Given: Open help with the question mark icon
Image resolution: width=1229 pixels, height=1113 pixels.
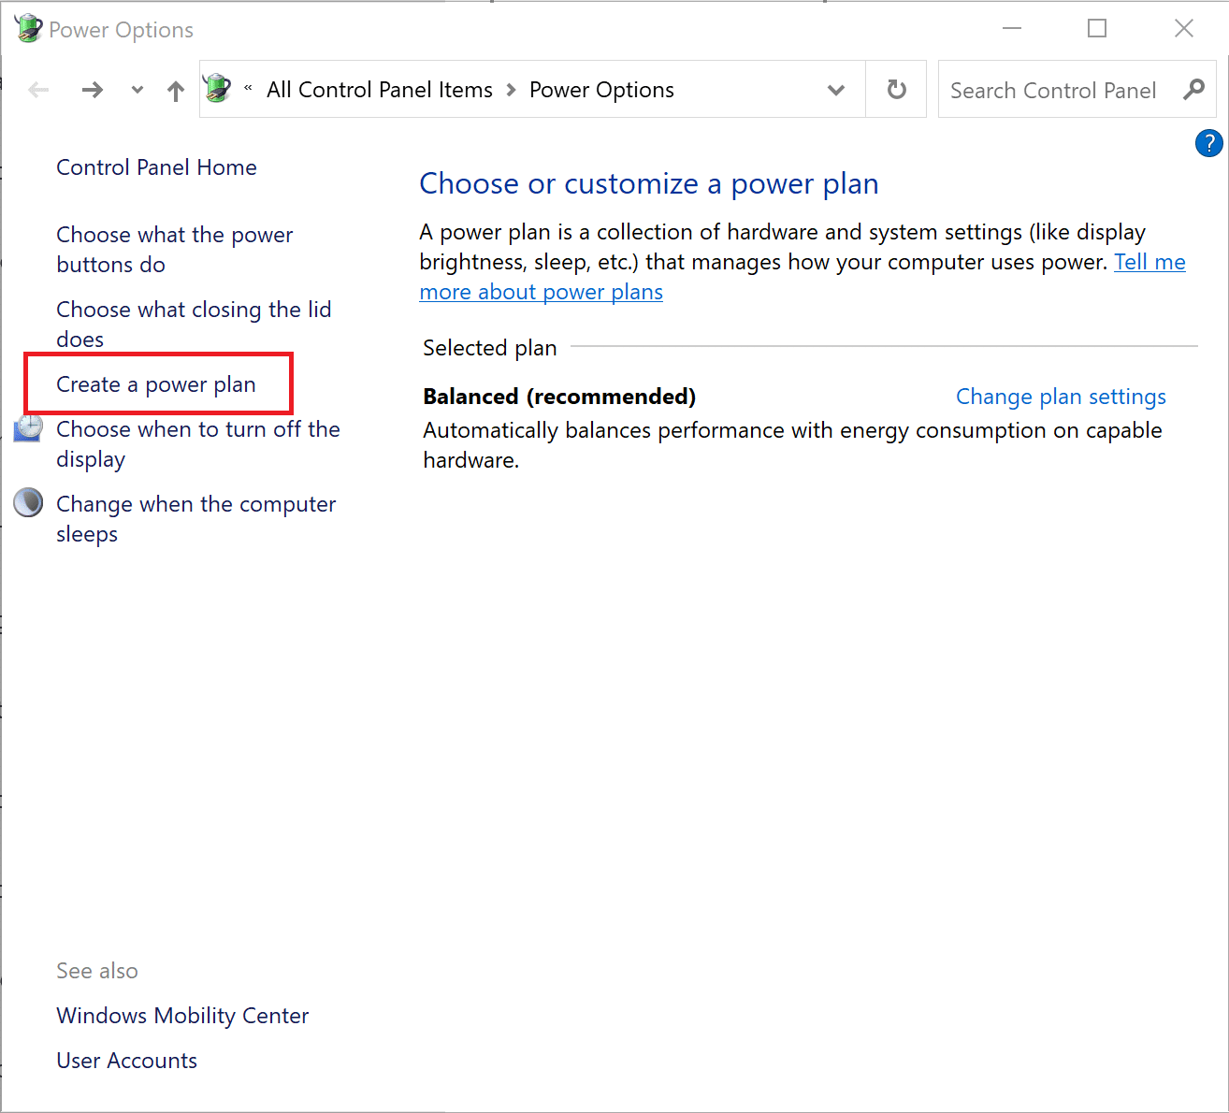Looking at the screenshot, I should (x=1208, y=143).
